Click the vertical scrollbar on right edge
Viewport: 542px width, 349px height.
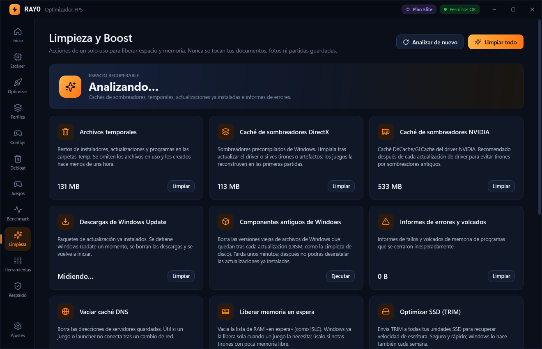click(x=540, y=117)
